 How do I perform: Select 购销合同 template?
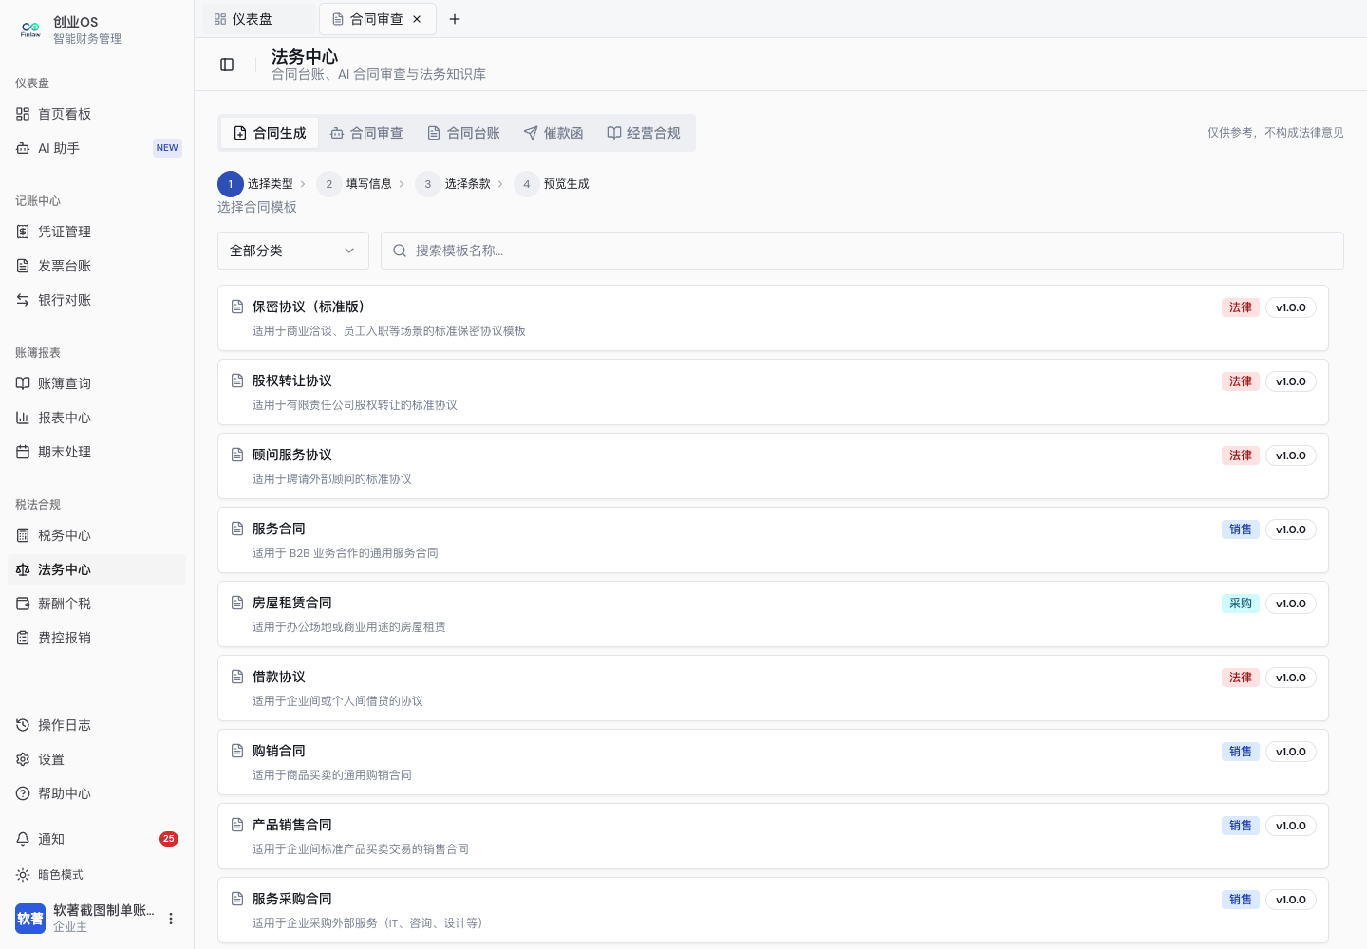(x=773, y=762)
